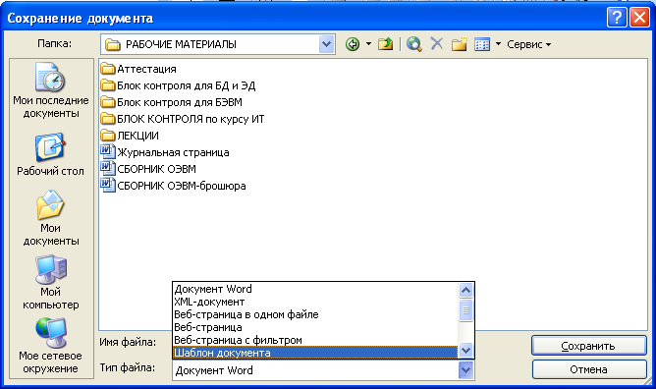Click file type list scroll up arrow

[x=465, y=290]
